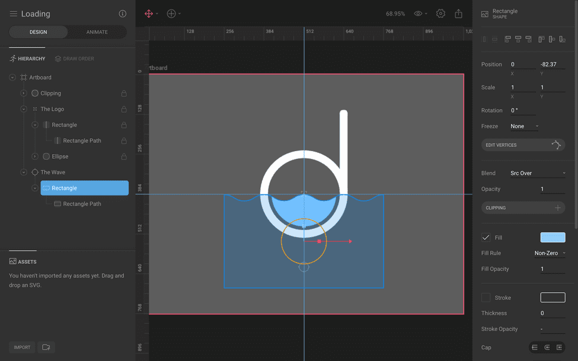The image size is (578, 361).
Task: Click the IMPORT button in Assets panel
Action: pyautogui.click(x=21, y=347)
